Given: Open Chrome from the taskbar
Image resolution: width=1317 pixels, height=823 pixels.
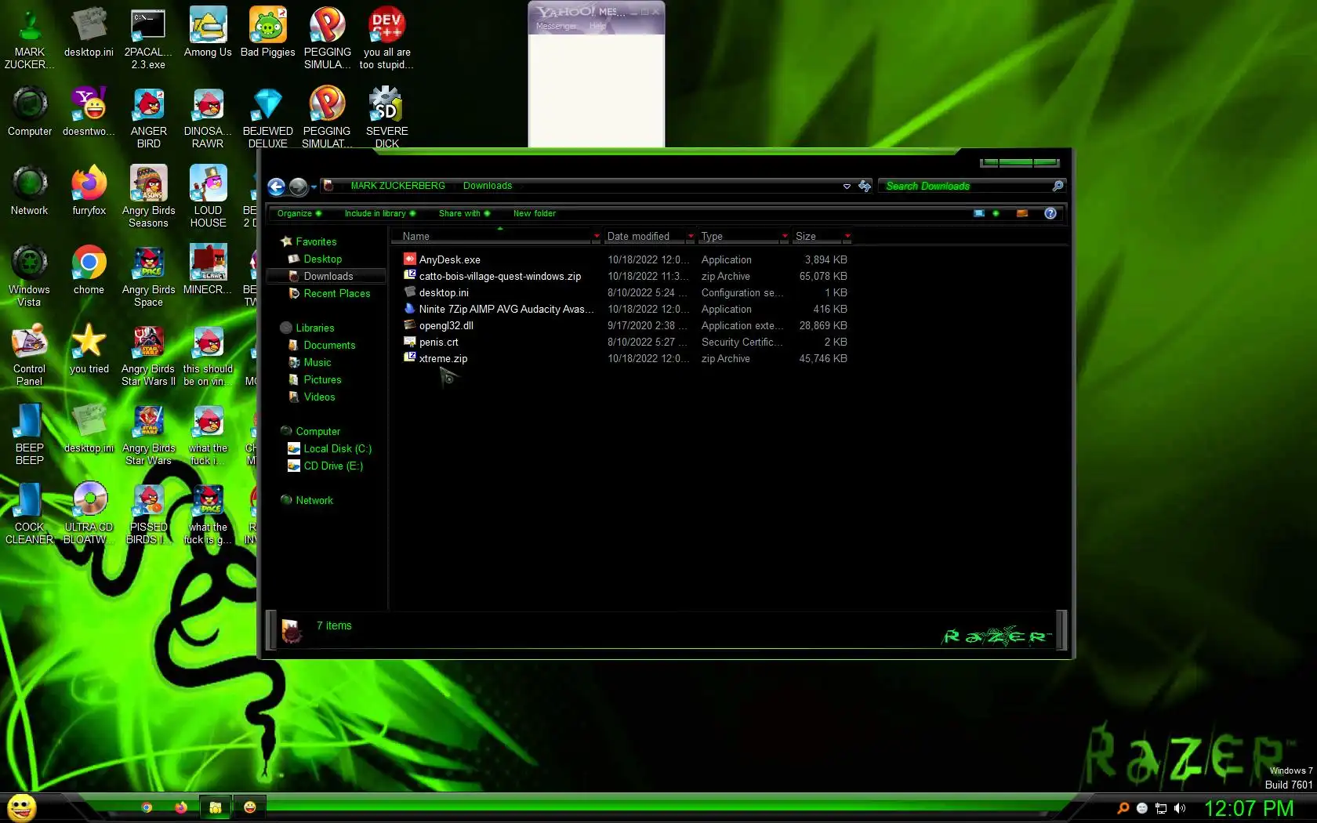Looking at the screenshot, I should point(147,807).
